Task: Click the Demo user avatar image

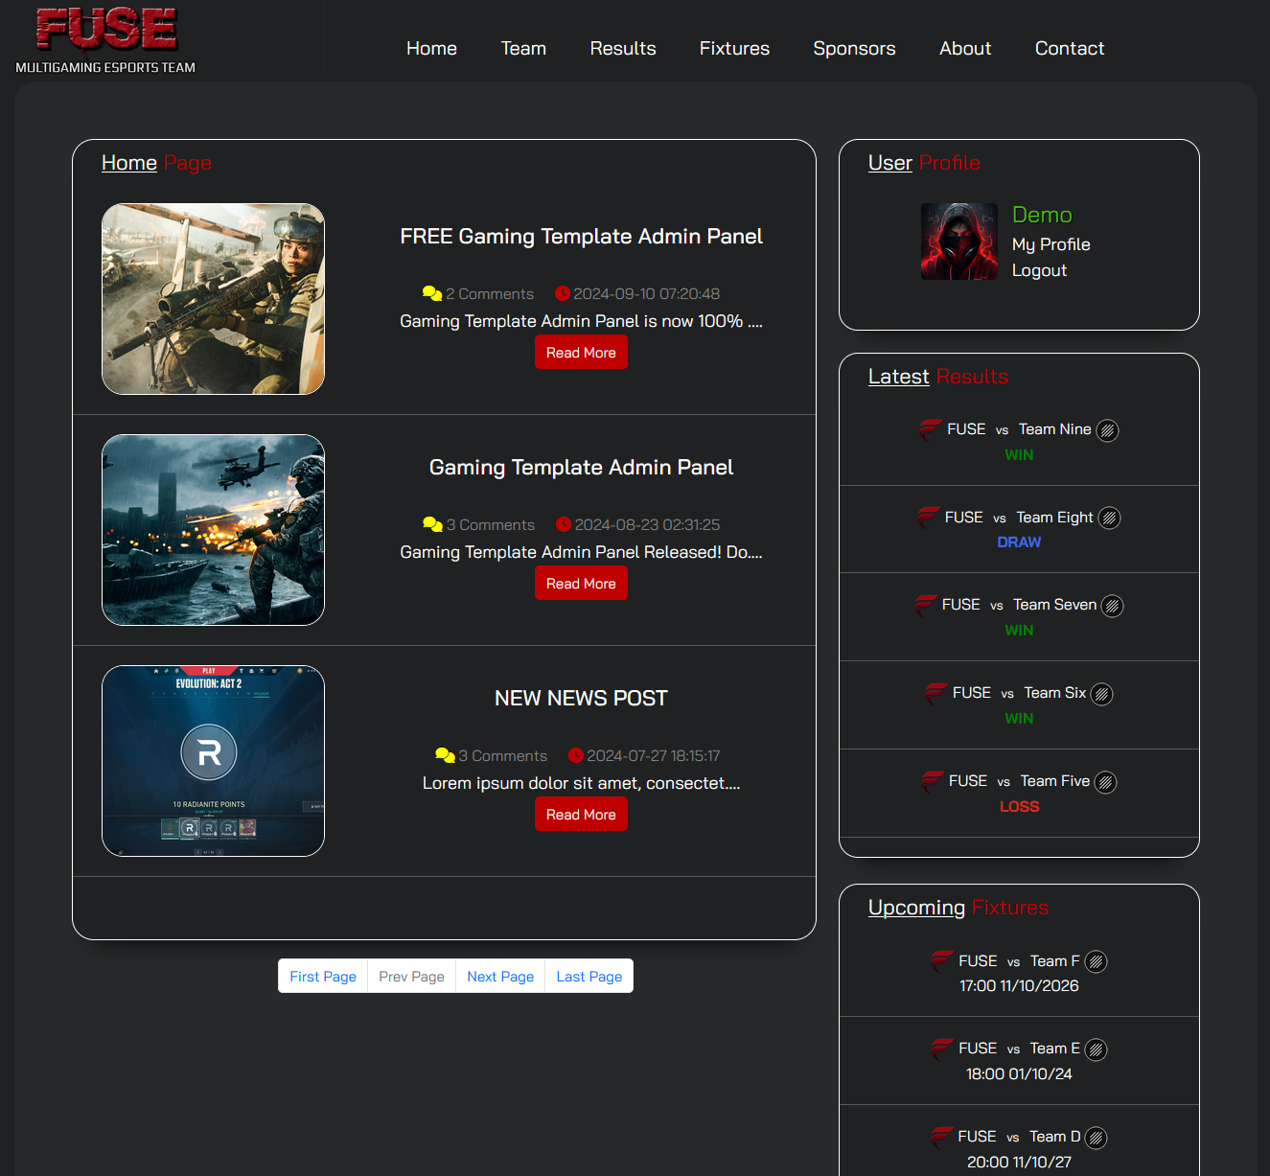Action: pos(958,242)
